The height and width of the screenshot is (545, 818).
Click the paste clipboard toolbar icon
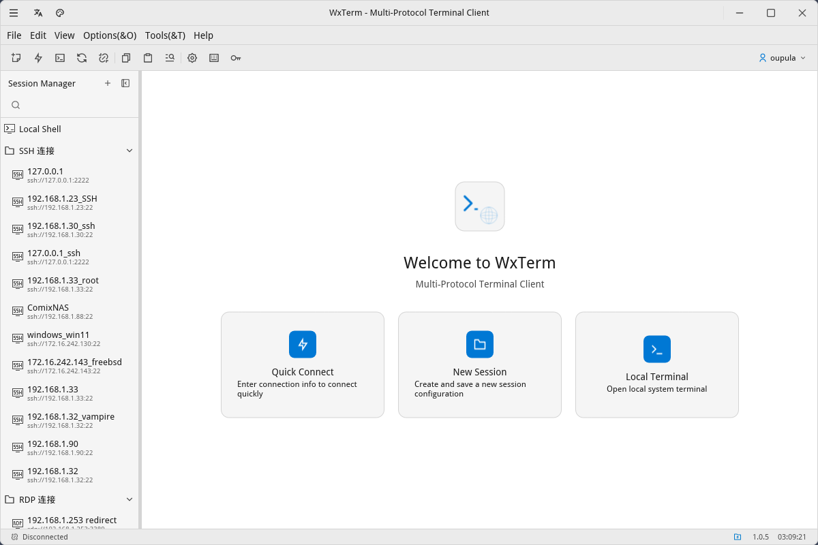tap(148, 58)
